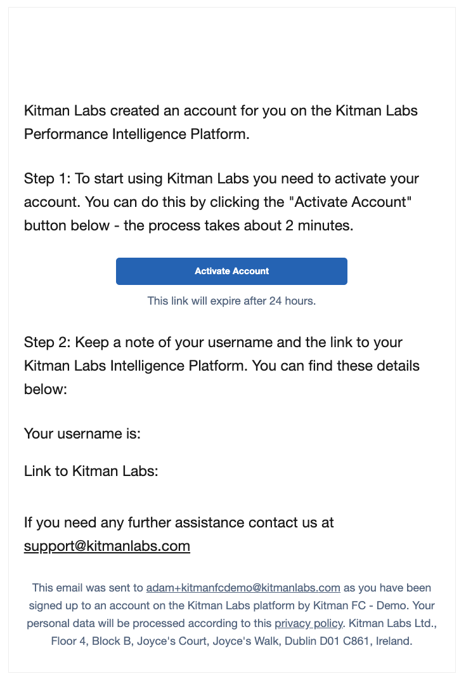Click the 'link will expire after 24 hours' note

pos(231,301)
